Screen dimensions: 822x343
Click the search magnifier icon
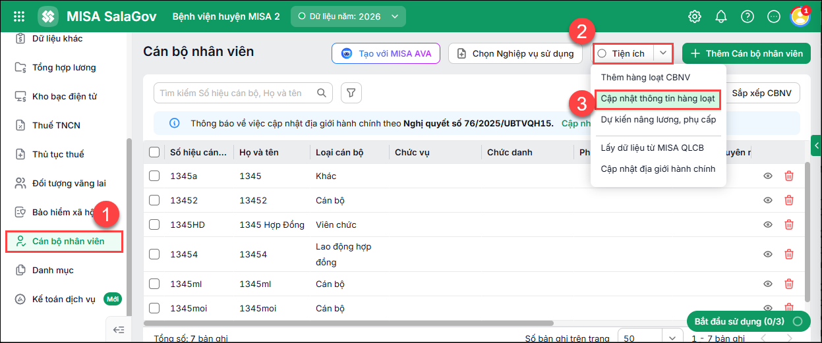click(322, 93)
